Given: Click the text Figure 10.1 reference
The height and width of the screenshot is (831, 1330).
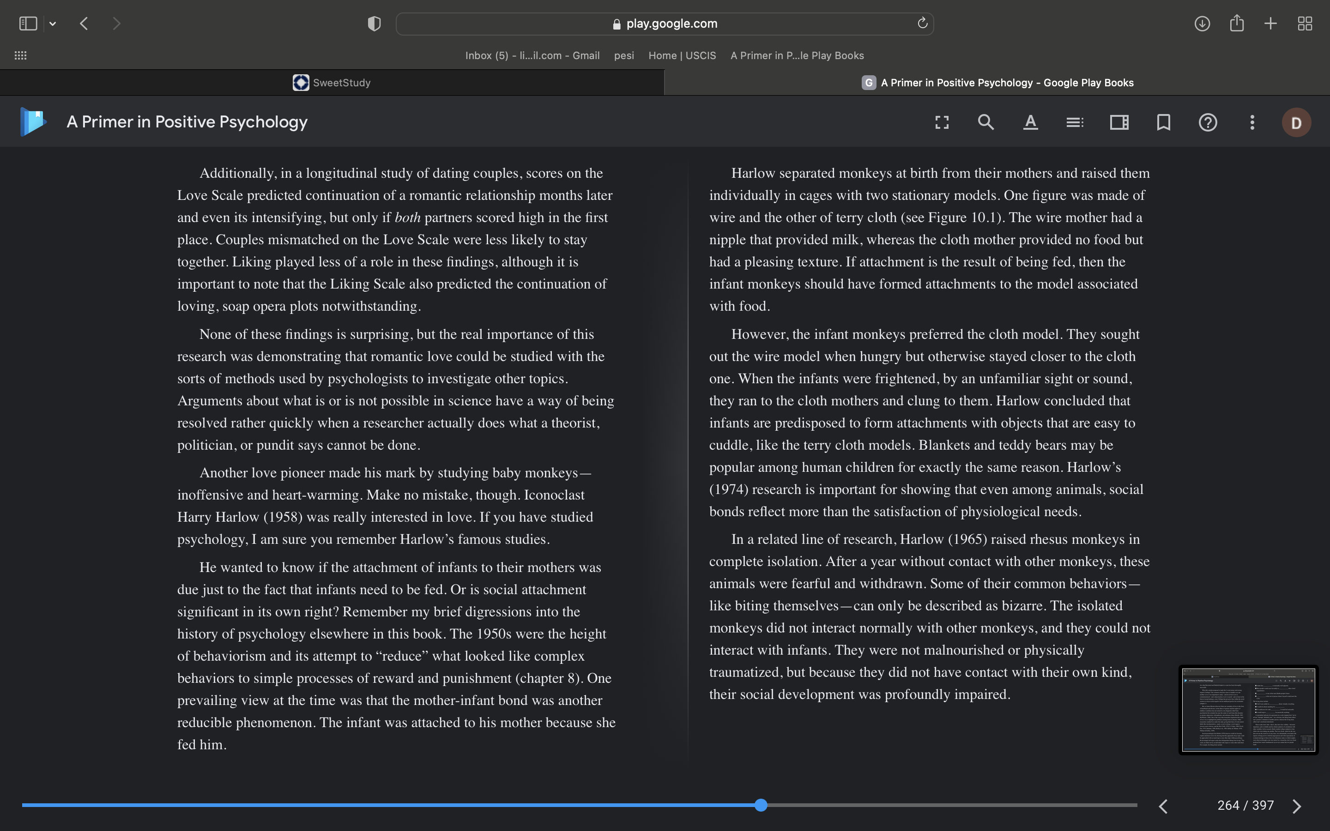Looking at the screenshot, I should point(962,217).
